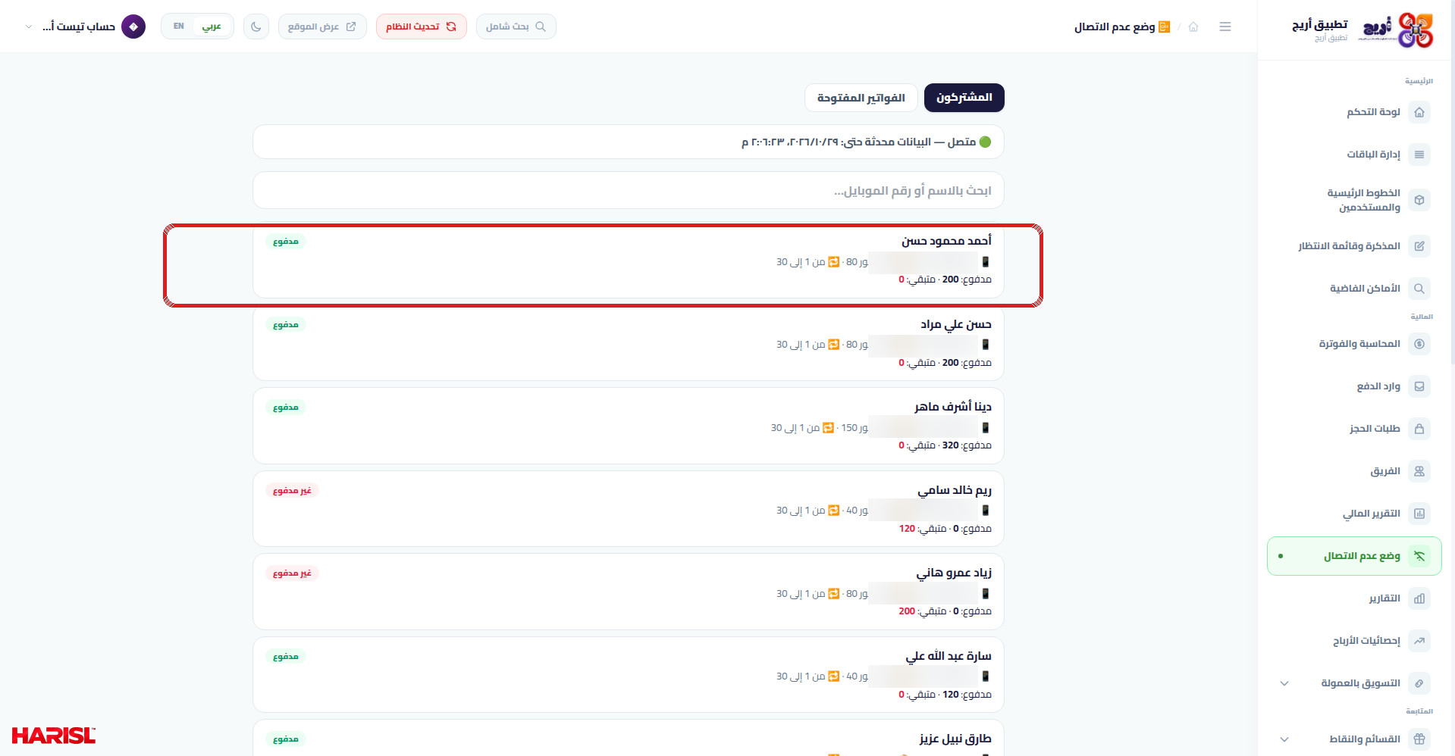Click the إدارة الباقات packages icon

click(x=1419, y=155)
